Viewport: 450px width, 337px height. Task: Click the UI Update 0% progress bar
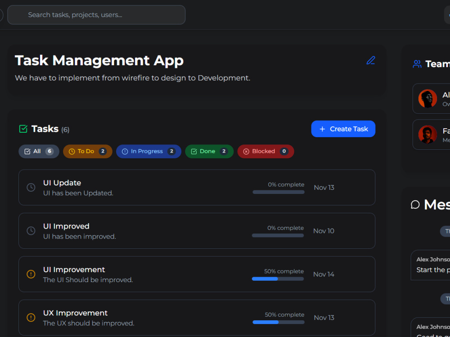pyautogui.click(x=279, y=192)
